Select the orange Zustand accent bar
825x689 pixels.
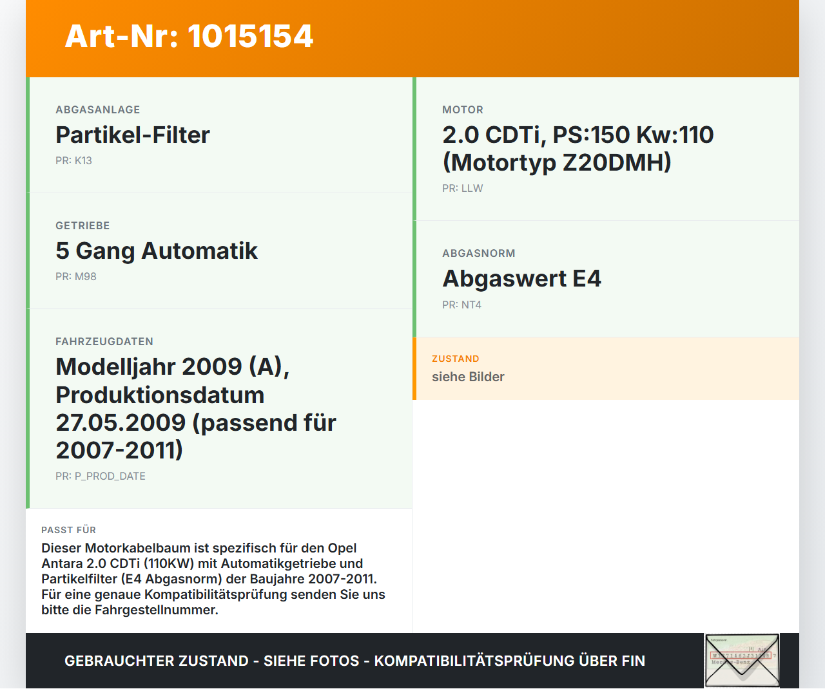pos(414,368)
